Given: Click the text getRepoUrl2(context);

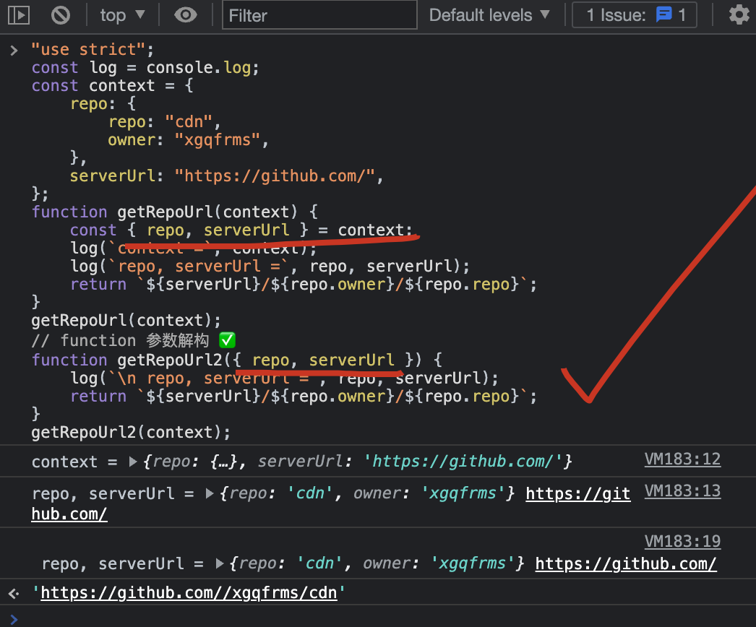Looking at the screenshot, I should pyautogui.click(x=131, y=432).
